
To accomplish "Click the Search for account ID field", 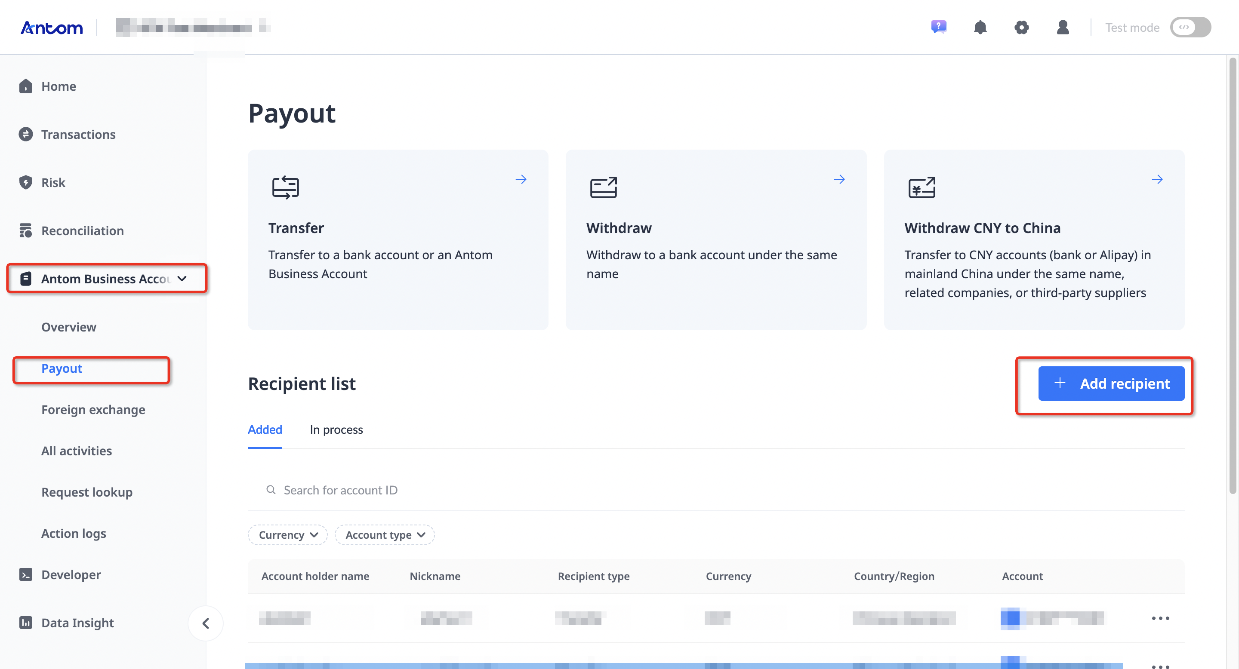I will [x=716, y=490].
